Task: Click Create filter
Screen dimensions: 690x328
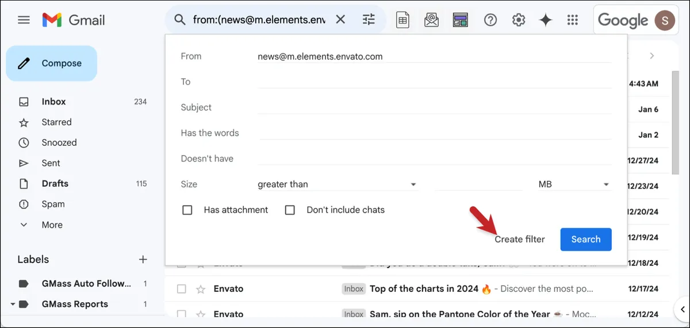Action: 520,240
